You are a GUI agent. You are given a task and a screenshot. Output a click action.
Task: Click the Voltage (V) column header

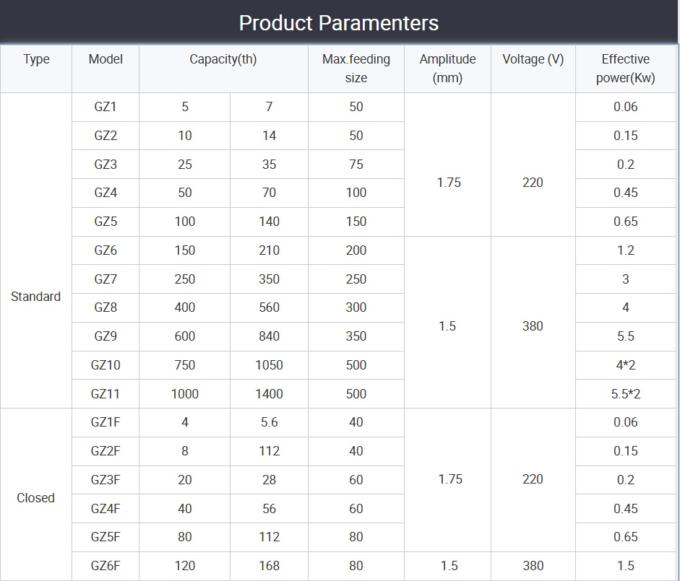click(533, 60)
